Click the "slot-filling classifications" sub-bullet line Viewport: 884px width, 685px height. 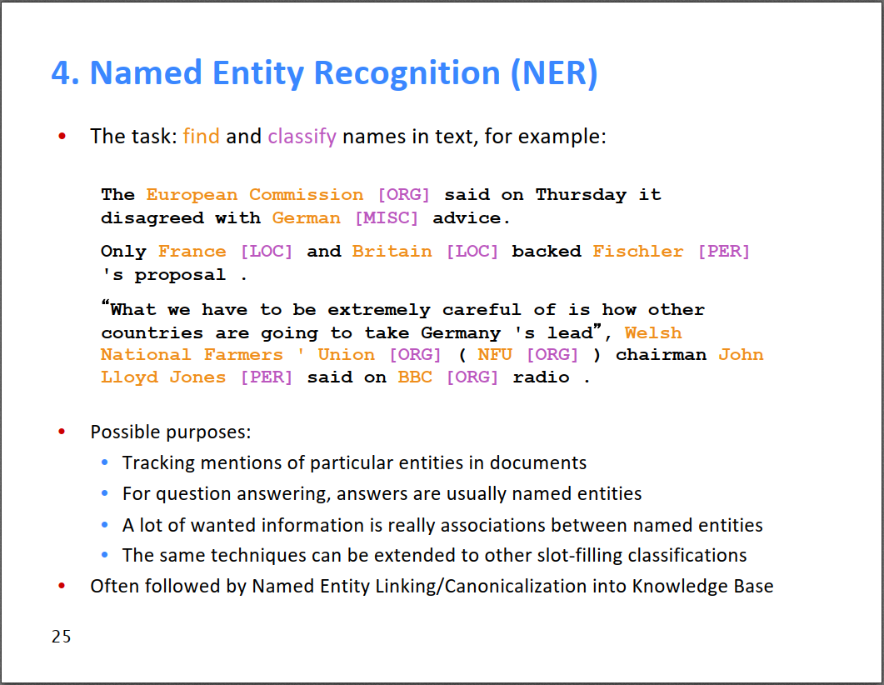click(x=434, y=556)
